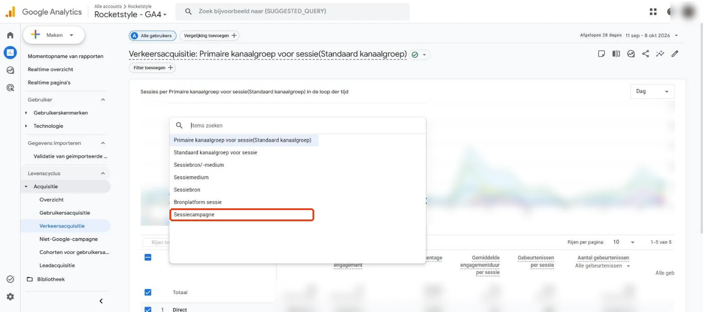Click the plus icon on Vergelijking toevoegen
Image resolution: width=703 pixels, height=312 pixels.
click(x=234, y=36)
